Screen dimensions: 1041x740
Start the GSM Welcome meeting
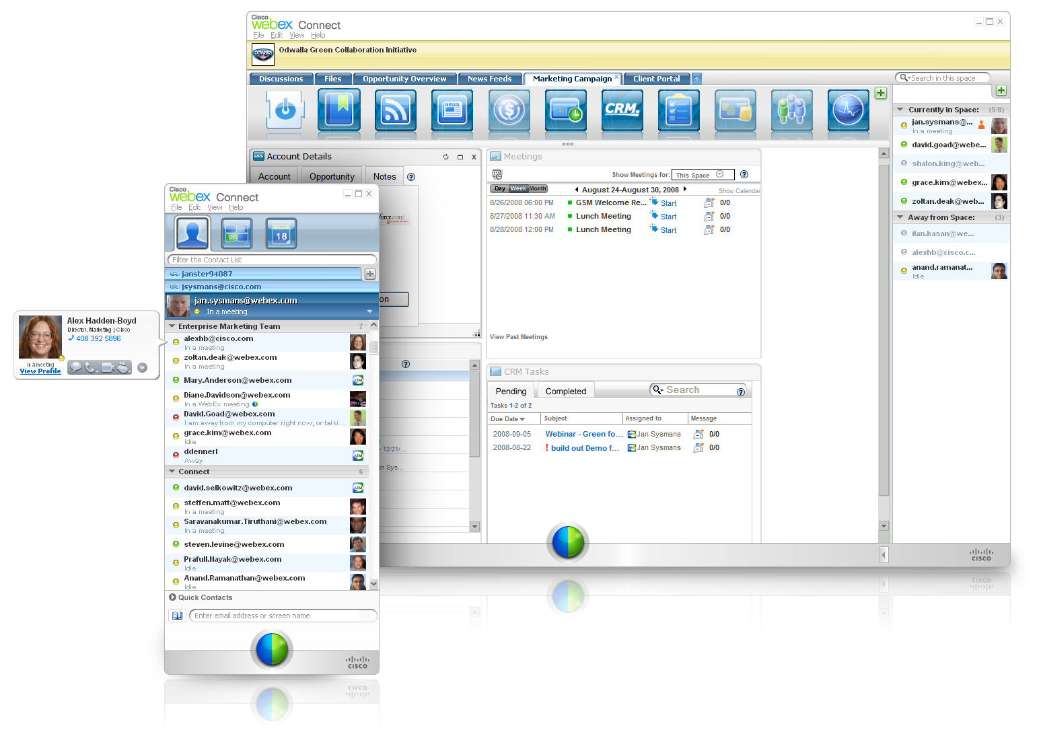tap(668, 203)
